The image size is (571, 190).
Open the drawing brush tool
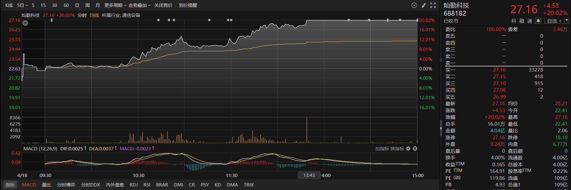[x=424, y=5]
